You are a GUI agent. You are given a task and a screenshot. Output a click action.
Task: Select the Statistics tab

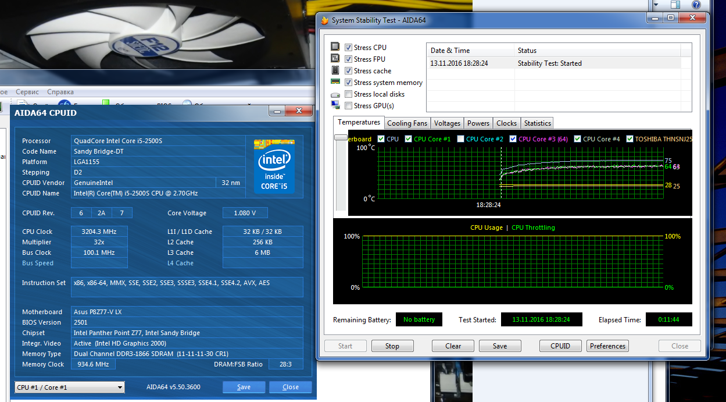tap(537, 123)
